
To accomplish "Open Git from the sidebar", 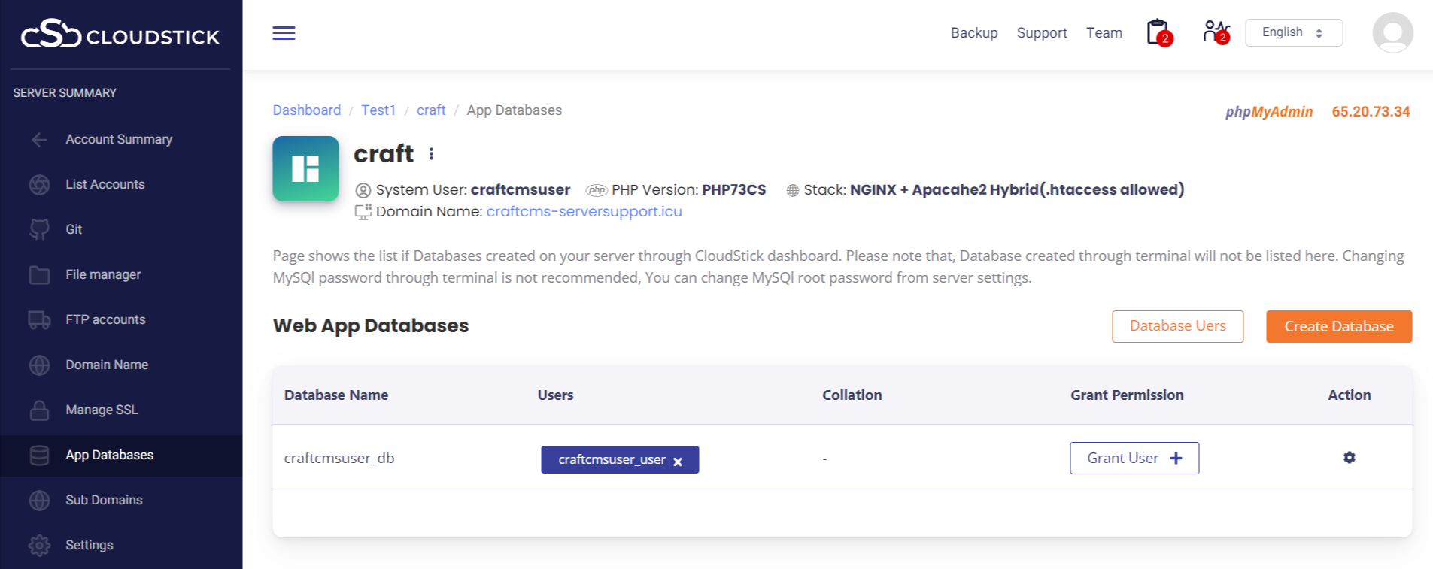I will pyautogui.click(x=74, y=229).
